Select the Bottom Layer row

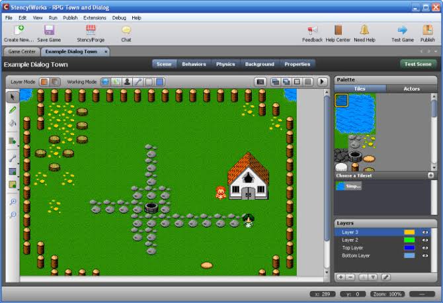pos(383,255)
